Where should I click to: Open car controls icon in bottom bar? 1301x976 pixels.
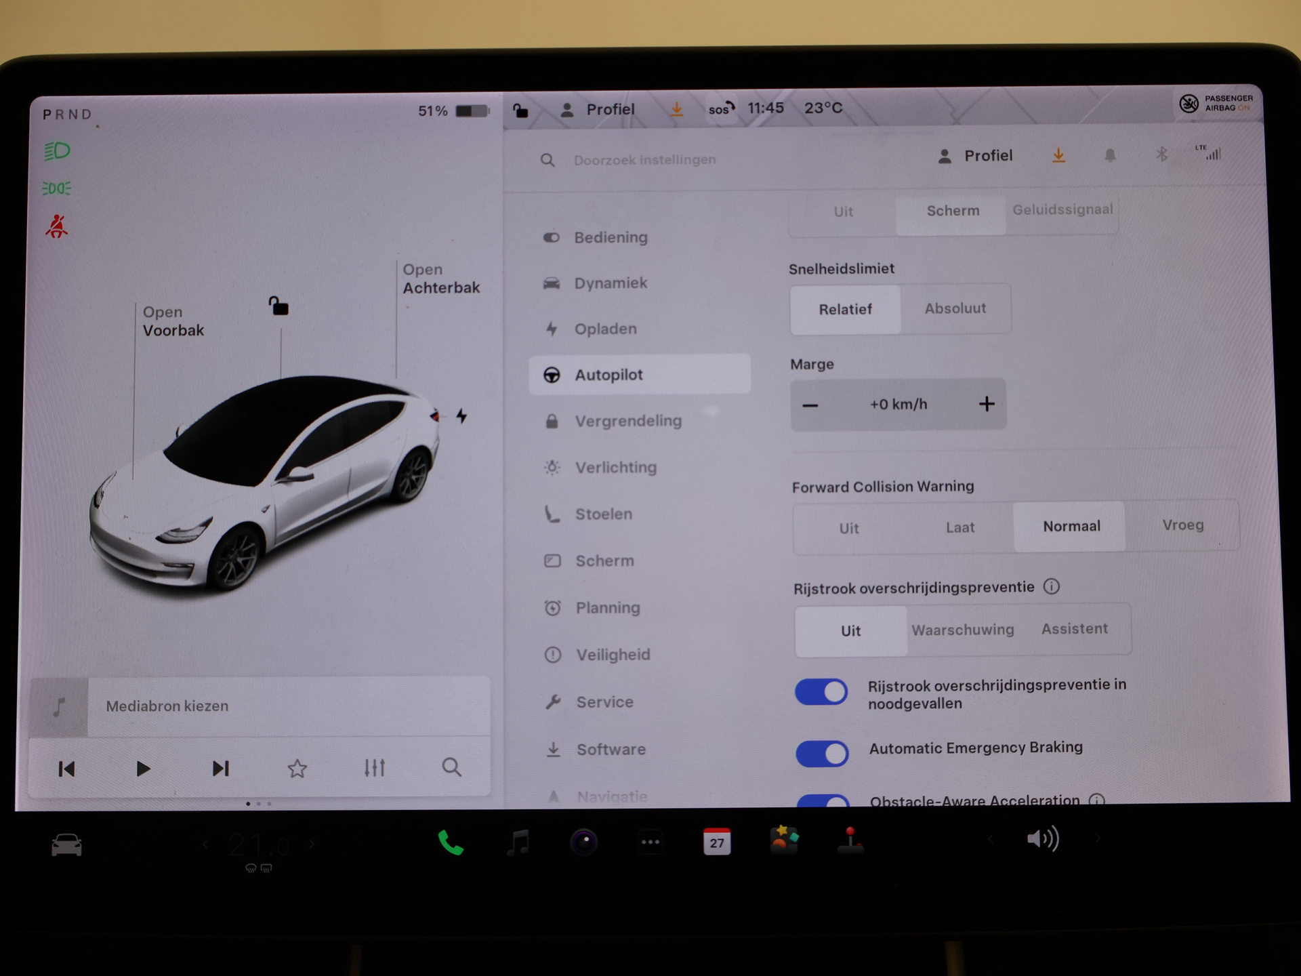click(x=66, y=845)
